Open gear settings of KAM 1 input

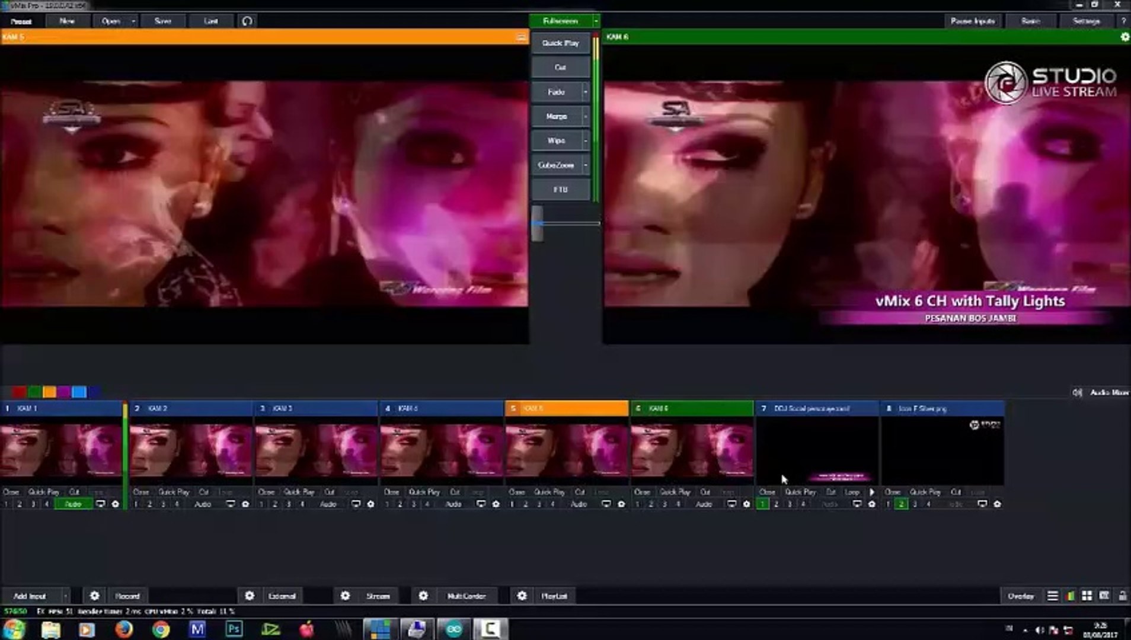click(x=116, y=504)
